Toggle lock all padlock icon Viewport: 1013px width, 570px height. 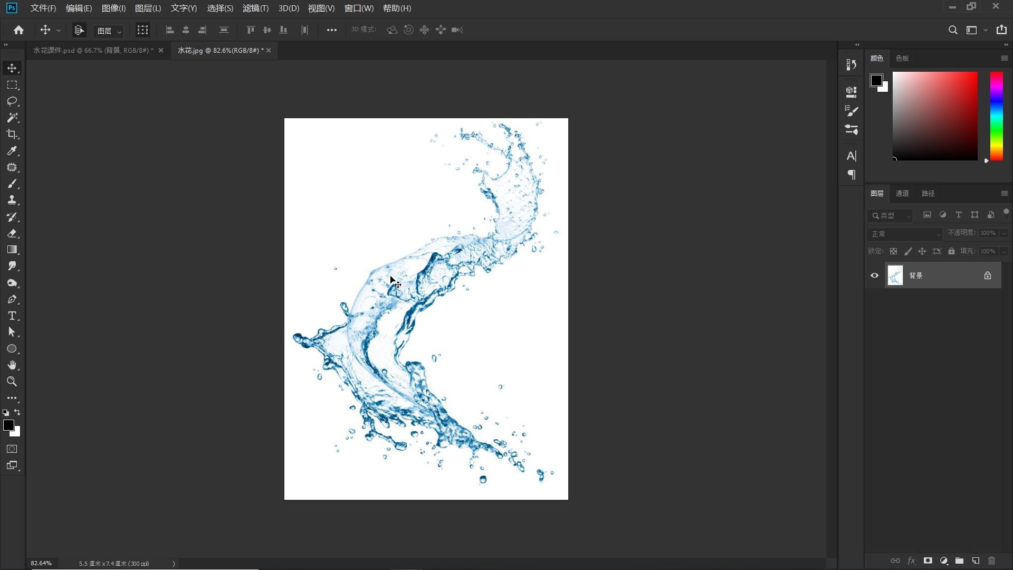pyautogui.click(x=951, y=251)
